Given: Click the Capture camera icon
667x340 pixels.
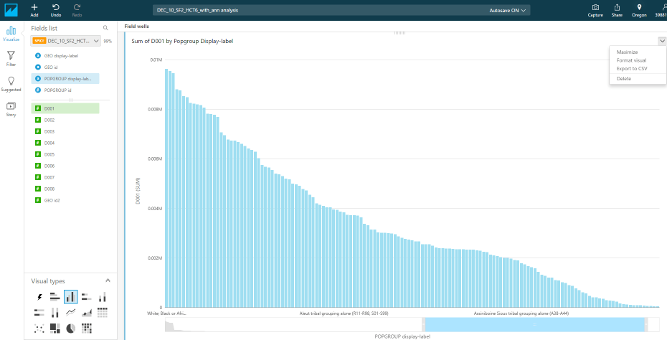Looking at the screenshot, I should [x=595, y=10].
